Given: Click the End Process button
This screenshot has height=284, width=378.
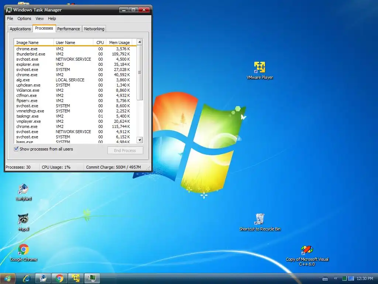Looking at the screenshot, I should 125,151.
